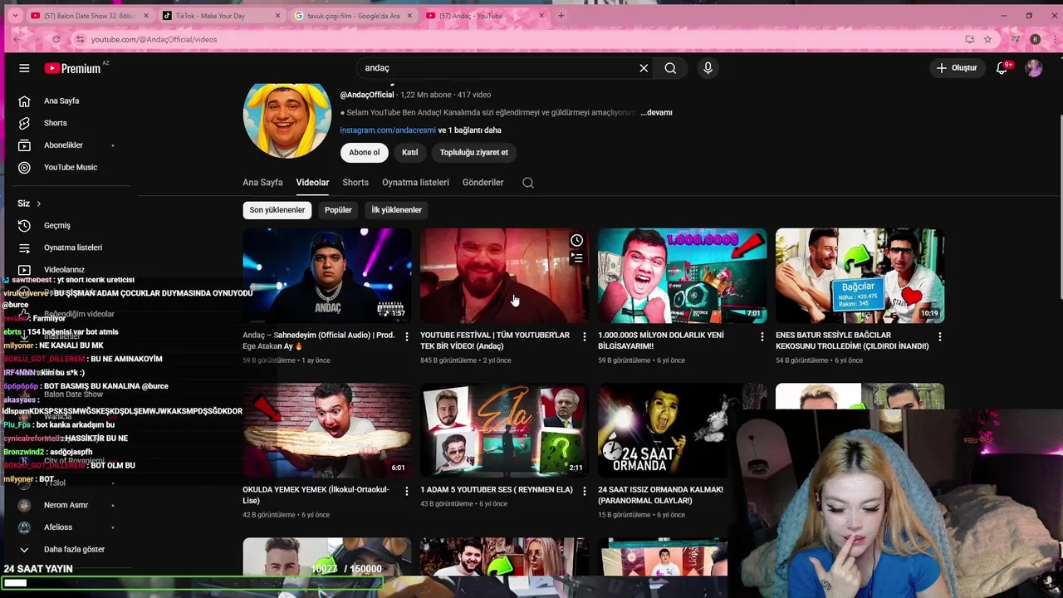This screenshot has width=1063, height=598.
Task: Expand the Siz section chevron
Action: (38, 203)
